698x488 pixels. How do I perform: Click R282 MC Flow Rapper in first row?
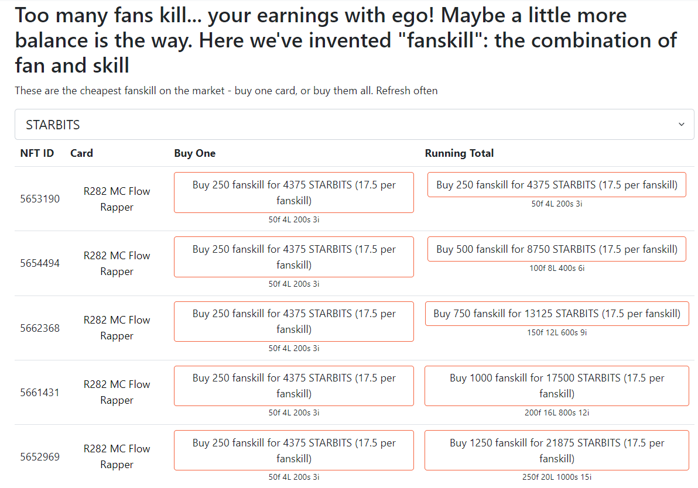(x=117, y=199)
